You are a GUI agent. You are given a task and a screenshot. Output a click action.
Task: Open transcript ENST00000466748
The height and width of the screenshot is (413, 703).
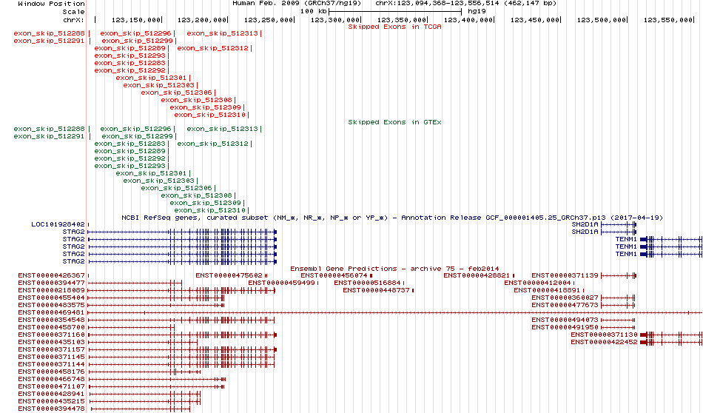[x=51, y=380]
